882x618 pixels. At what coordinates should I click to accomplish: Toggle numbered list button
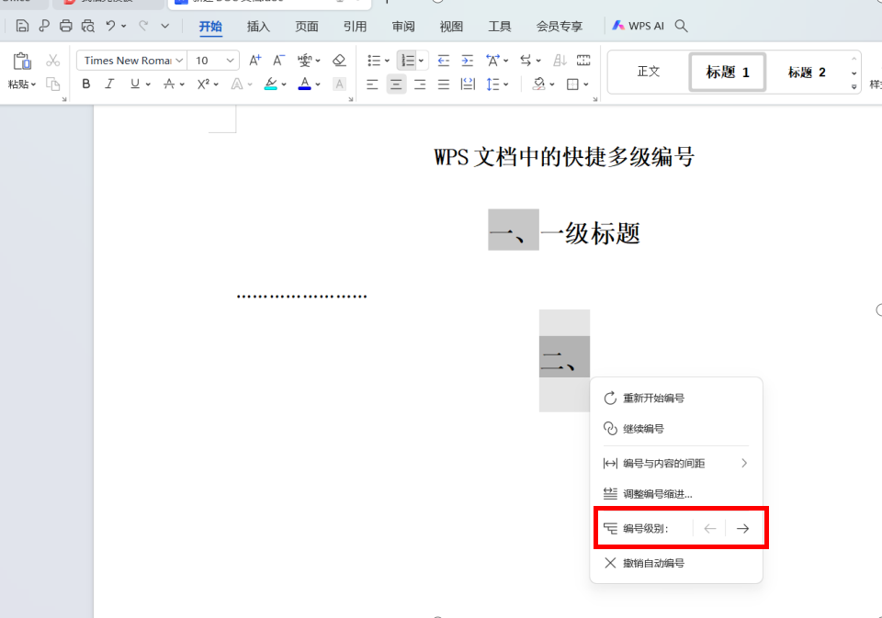[x=407, y=61]
